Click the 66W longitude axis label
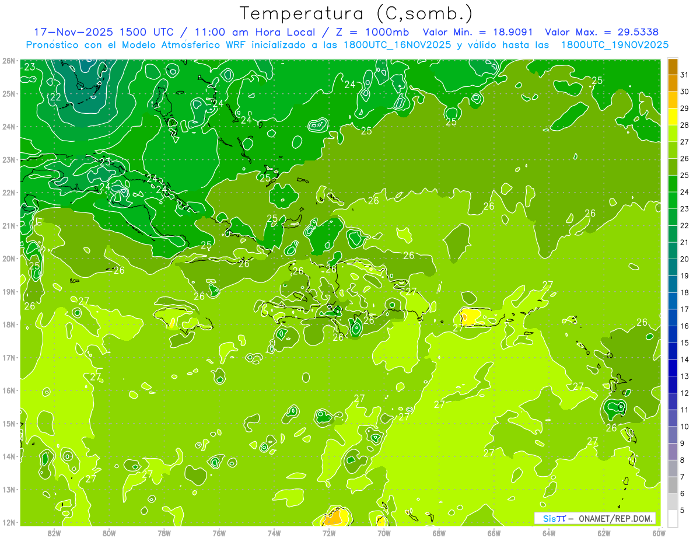 [x=494, y=533]
